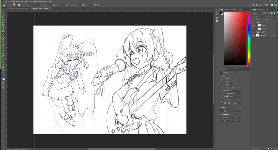
Task: Select the Lasso tool
Action: 3,17
